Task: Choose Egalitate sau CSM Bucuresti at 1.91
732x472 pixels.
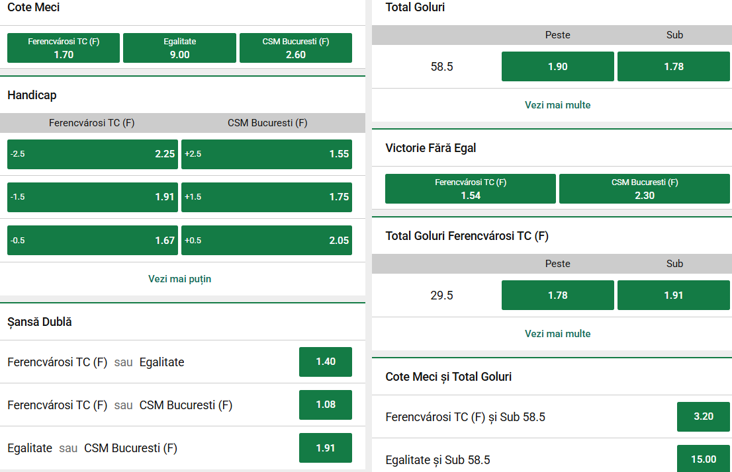Action: (326, 448)
